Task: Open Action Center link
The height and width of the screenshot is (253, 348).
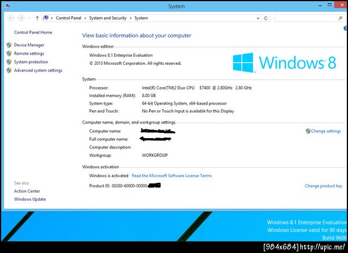Action: point(27,191)
